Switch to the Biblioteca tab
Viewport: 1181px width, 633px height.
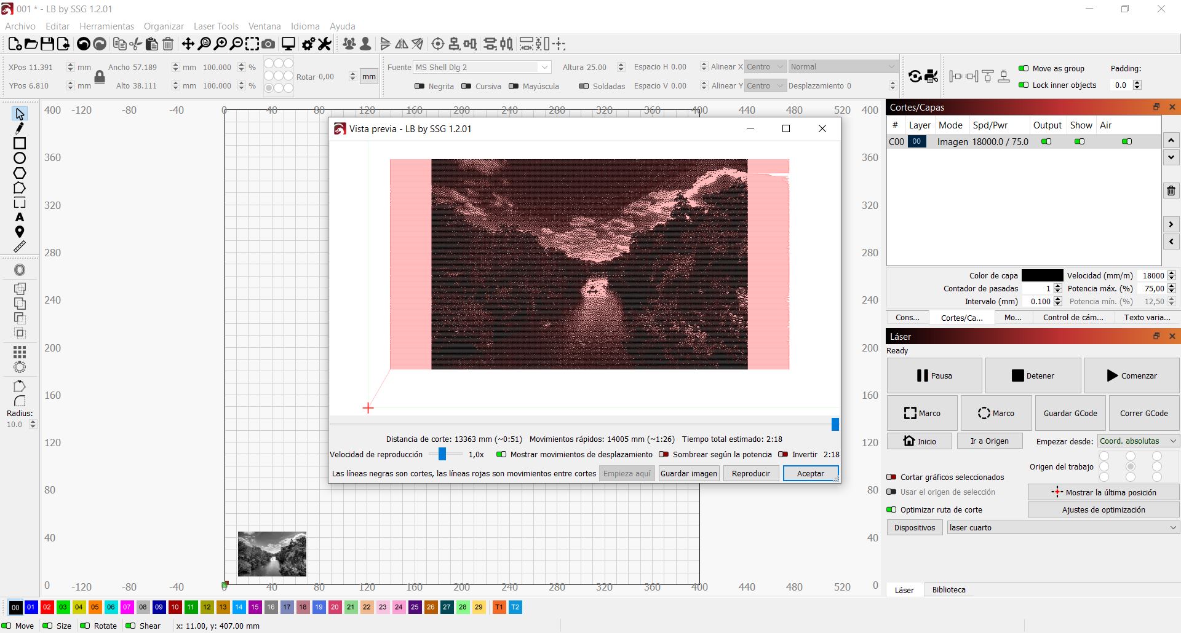(x=948, y=590)
